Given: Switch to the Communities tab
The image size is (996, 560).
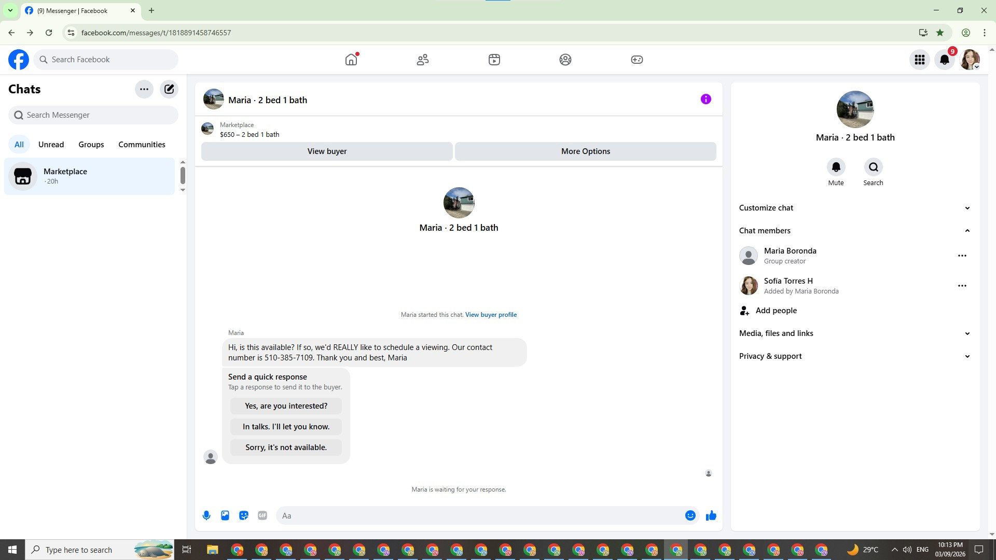Looking at the screenshot, I should pos(142,145).
